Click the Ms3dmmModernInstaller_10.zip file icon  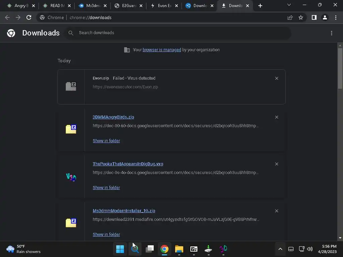[71, 223]
